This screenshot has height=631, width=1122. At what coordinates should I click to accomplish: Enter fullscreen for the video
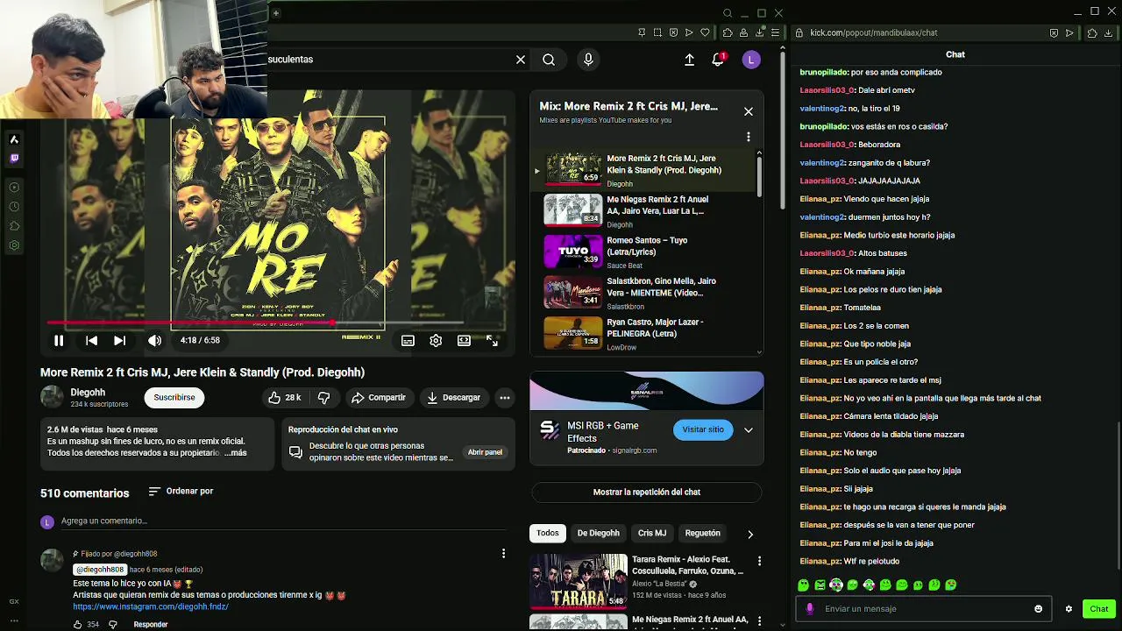[492, 340]
